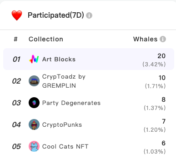Click the Whales column info icon
The width and height of the screenshot is (176, 164).
pos(163,39)
